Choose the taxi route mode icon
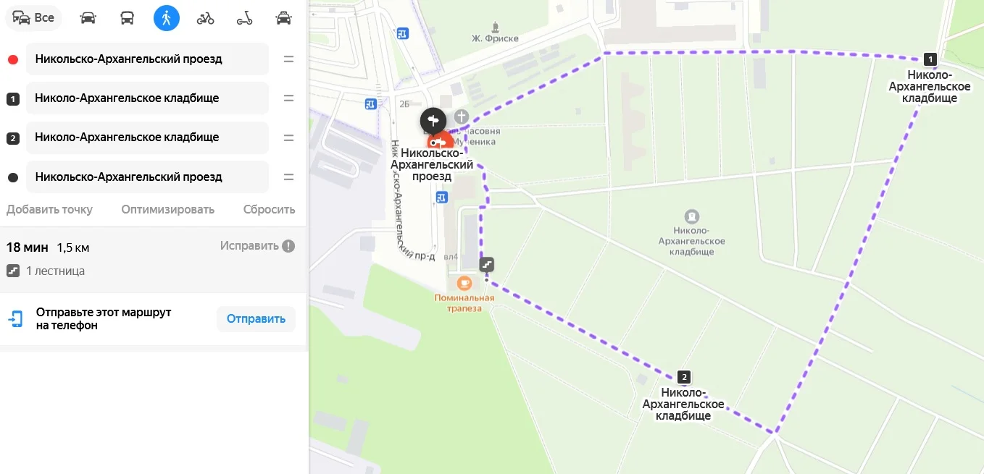Image resolution: width=984 pixels, height=474 pixels. [284, 18]
